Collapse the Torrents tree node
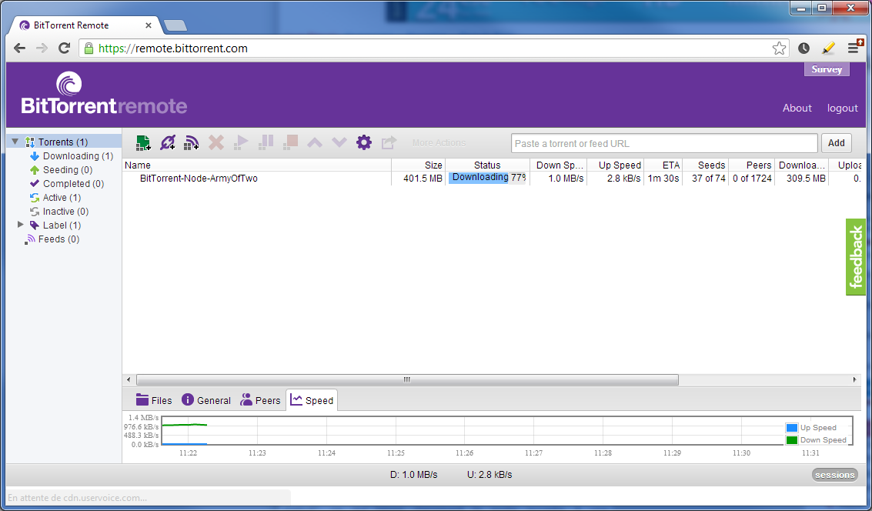Screen dimensions: 872x511 coord(15,142)
